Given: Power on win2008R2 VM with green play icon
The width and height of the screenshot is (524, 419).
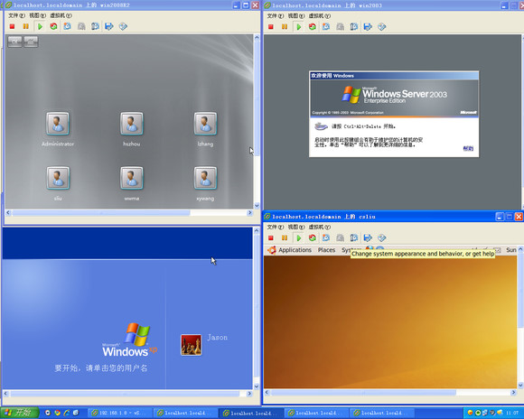Looking at the screenshot, I should pyautogui.click(x=40, y=26).
